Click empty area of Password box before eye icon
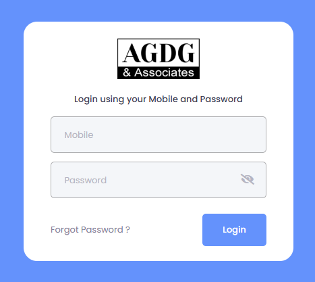 coord(171,180)
